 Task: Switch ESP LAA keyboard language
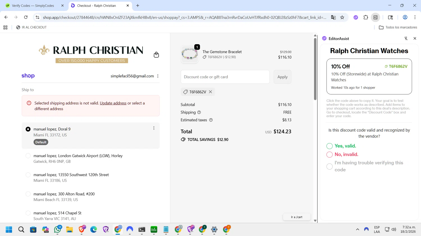[377, 230]
